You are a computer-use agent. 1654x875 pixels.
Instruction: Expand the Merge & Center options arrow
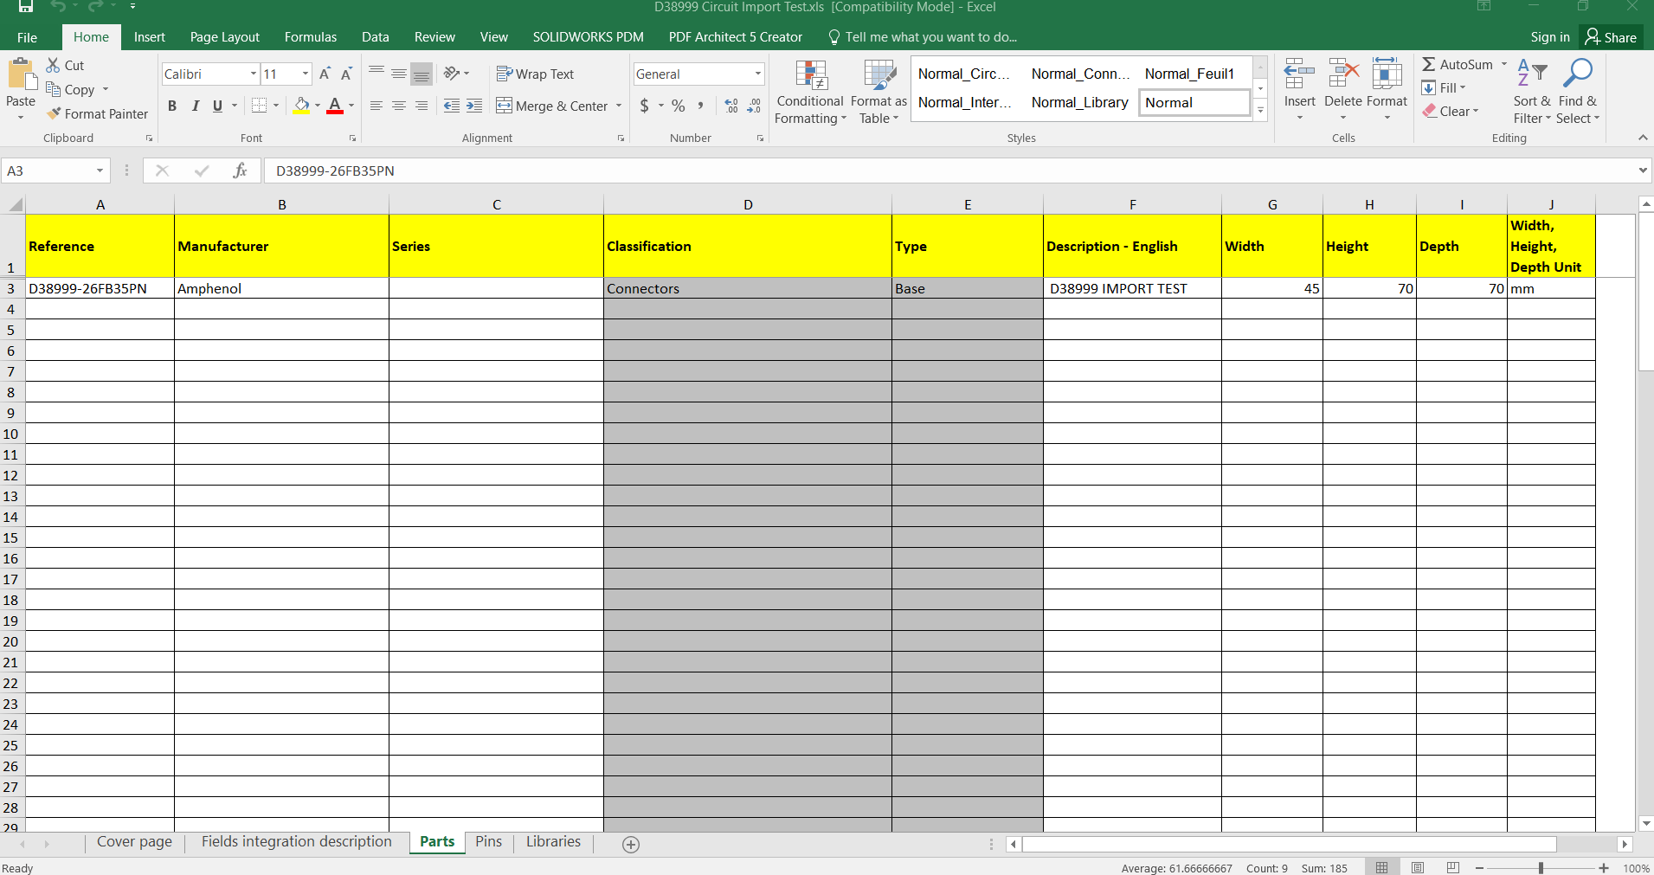click(619, 106)
